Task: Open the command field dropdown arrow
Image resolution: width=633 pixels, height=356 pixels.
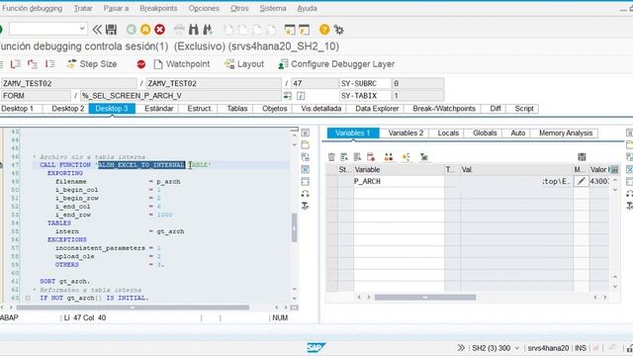Action: (x=82, y=29)
